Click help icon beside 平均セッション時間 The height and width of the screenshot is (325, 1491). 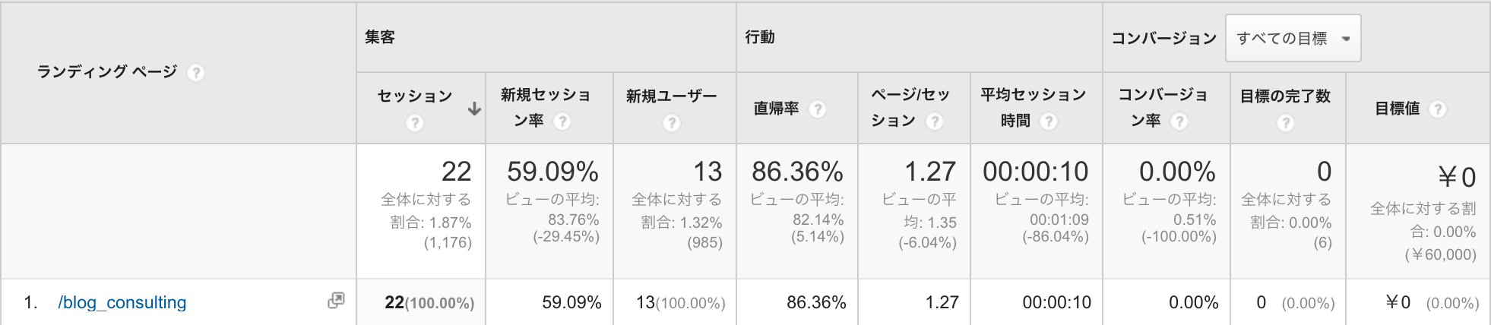(1049, 121)
